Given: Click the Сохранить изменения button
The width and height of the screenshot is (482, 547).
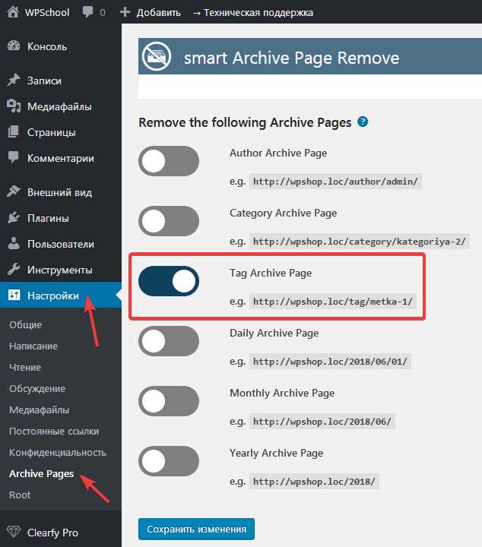Looking at the screenshot, I should coord(196,530).
